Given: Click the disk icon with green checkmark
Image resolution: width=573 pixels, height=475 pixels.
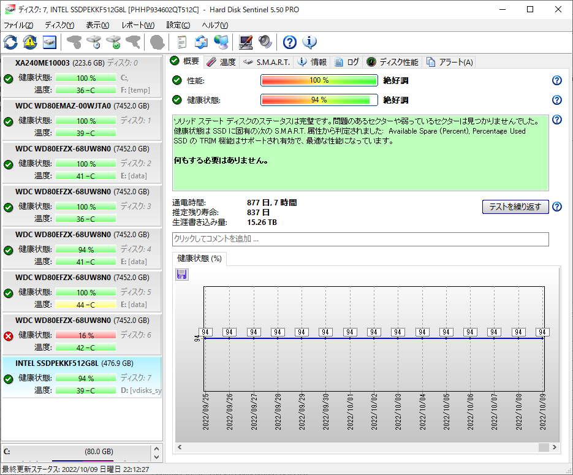Looking at the screenshot, I should (113, 42).
